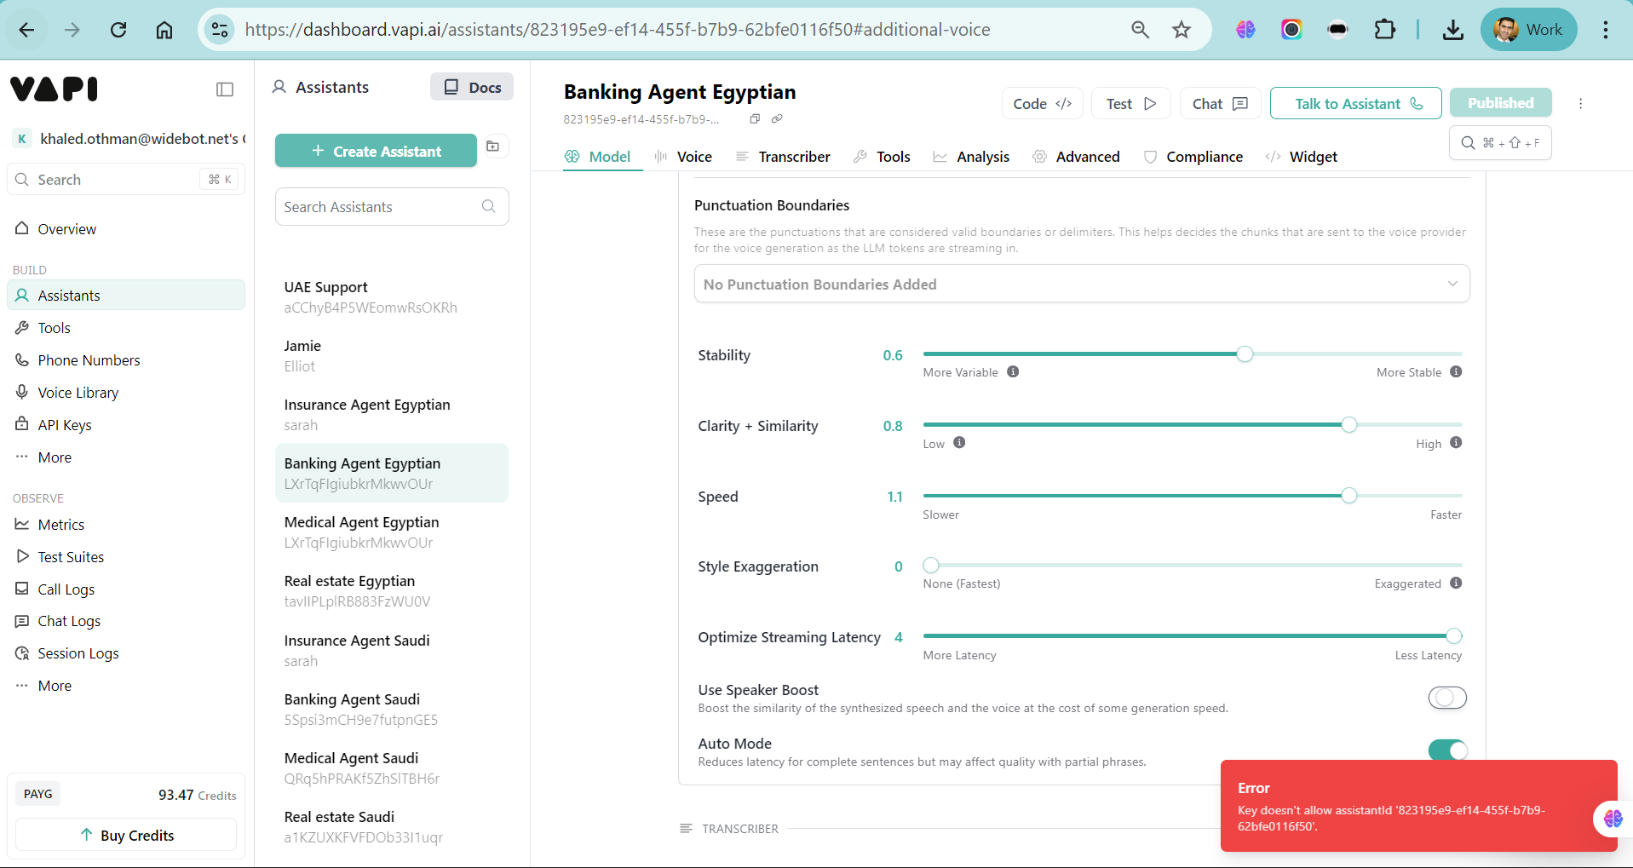Expand the Punctuation Boundaries dropdown
The image size is (1633, 868).
[x=1081, y=284]
